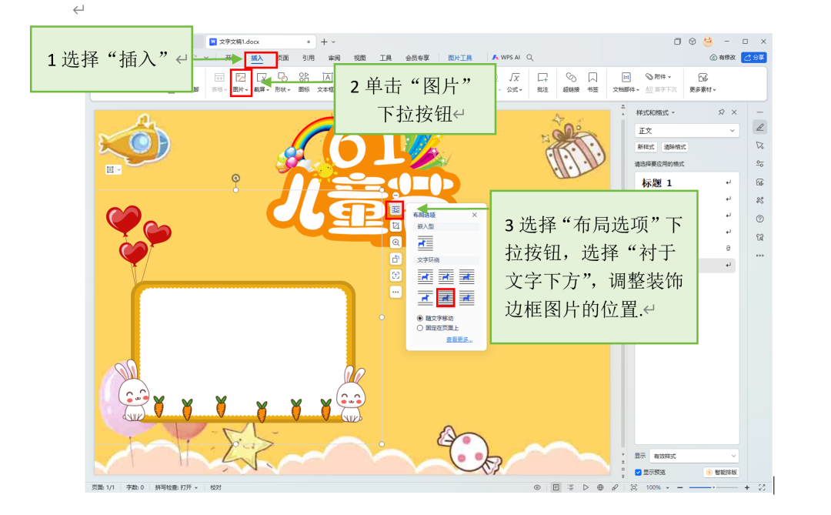The image size is (831, 515).
Task: Click the 智能排版 button
Action: tap(721, 472)
